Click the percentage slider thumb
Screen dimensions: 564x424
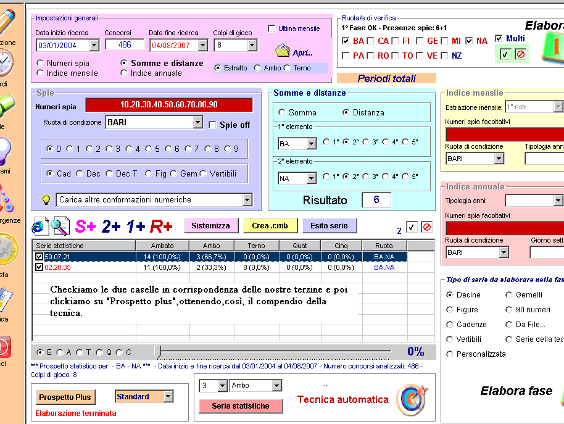click(157, 352)
